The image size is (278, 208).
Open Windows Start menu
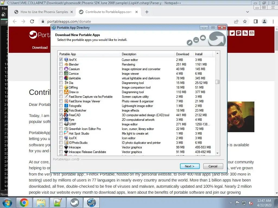click(7, 203)
